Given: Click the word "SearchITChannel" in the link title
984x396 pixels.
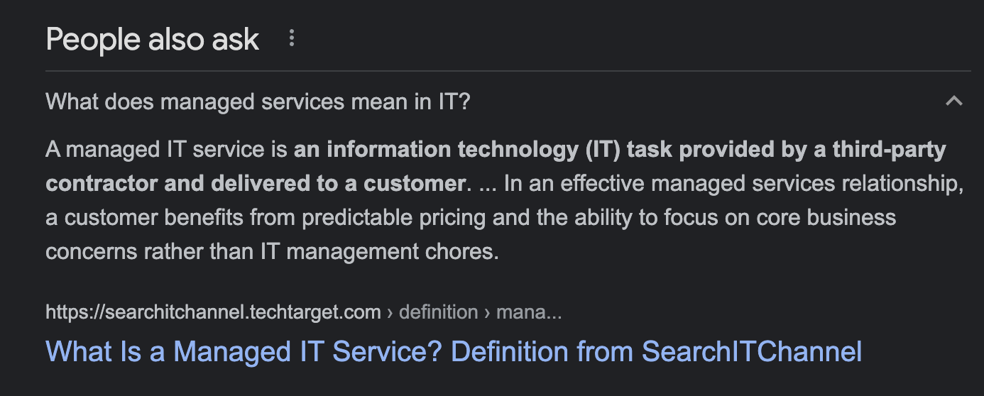Looking at the screenshot, I should (x=752, y=351).
